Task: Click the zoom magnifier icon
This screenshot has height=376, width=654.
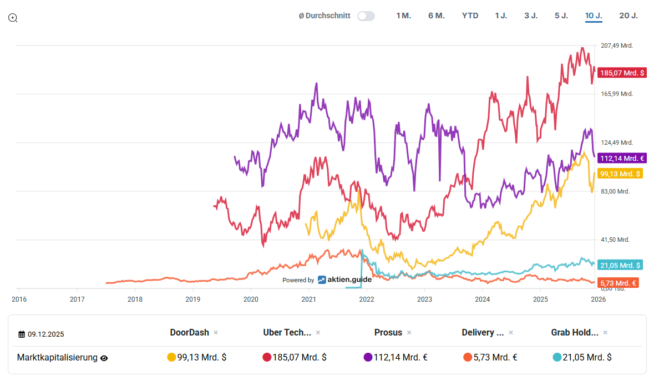Action: 13,18
